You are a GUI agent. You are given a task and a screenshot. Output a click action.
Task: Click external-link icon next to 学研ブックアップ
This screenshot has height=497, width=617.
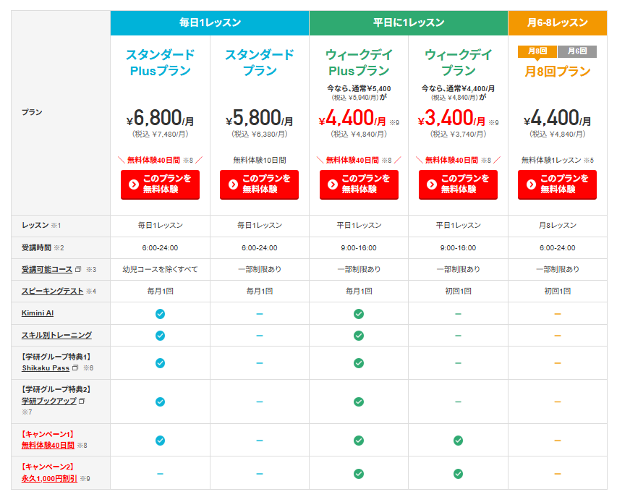pos(82,401)
